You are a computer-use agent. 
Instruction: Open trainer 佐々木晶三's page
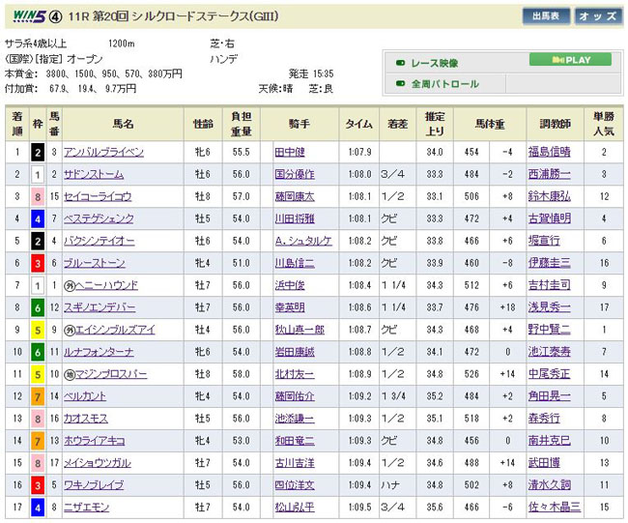click(557, 508)
